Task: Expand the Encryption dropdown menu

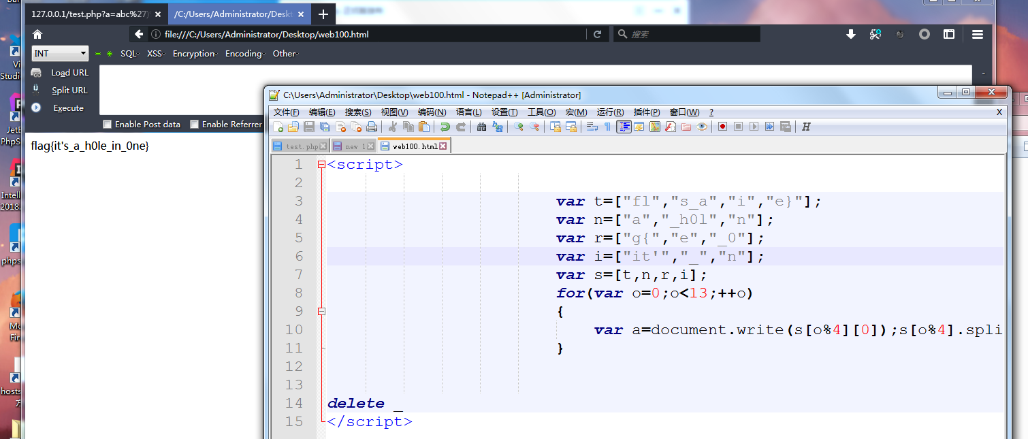Action: point(195,54)
